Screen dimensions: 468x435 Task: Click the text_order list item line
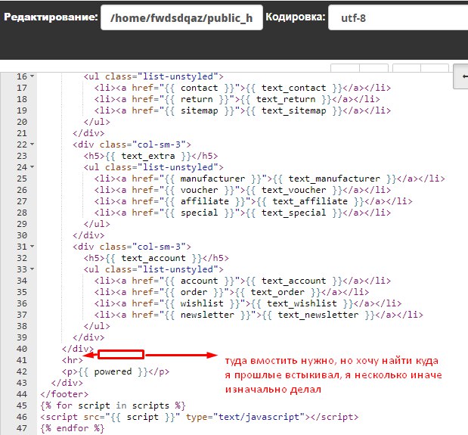pos(231,292)
